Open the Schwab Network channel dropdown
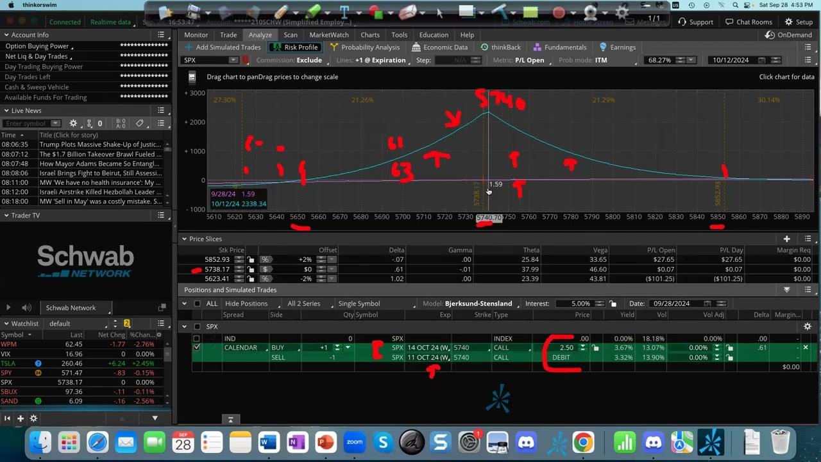821x462 pixels. (77, 308)
